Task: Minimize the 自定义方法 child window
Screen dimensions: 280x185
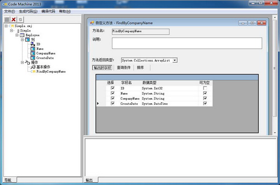Action: pyautogui.click(x=243, y=23)
